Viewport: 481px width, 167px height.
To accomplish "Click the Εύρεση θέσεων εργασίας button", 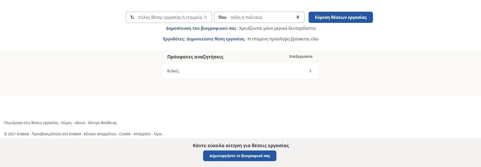I will (340, 17).
